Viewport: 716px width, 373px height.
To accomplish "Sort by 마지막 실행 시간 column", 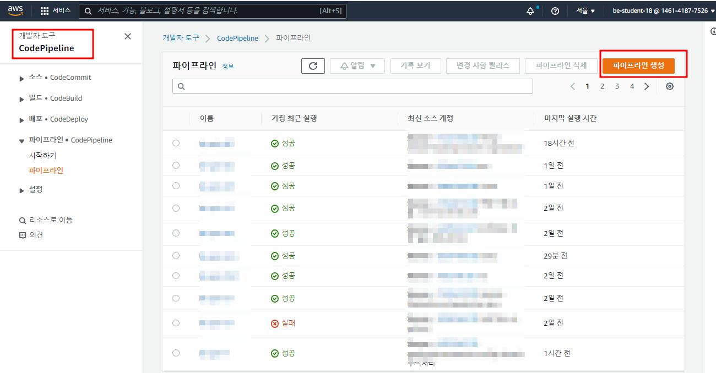I will pyautogui.click(x=570, y=118).
